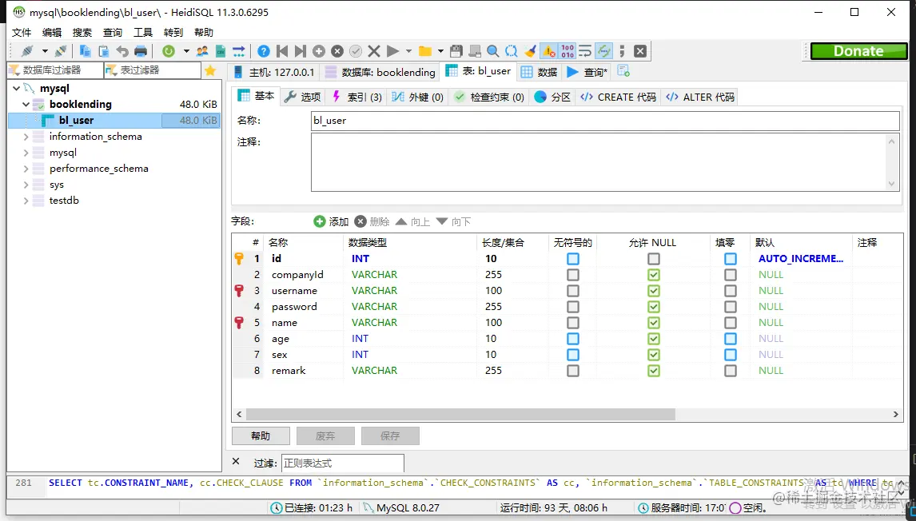Click the broom reformat SQL icon

coord(531,51)
